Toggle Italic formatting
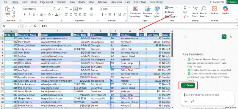 [x=29, y=15]
